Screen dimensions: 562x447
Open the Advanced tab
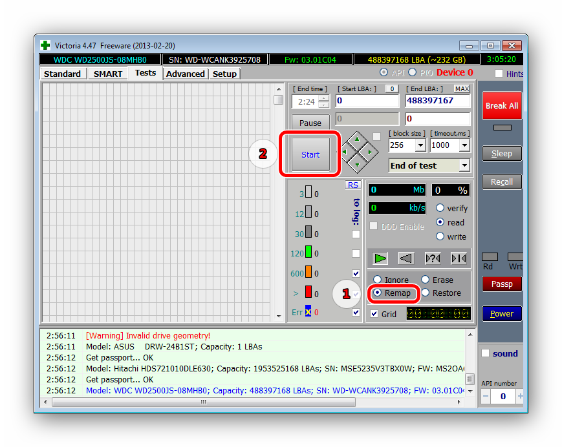(x=185, y=74)
